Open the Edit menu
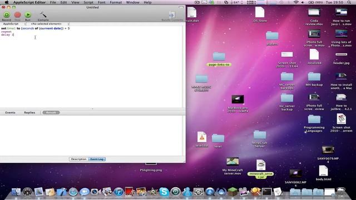This screenshot has width=356, height=200. [x=63, y=2]
